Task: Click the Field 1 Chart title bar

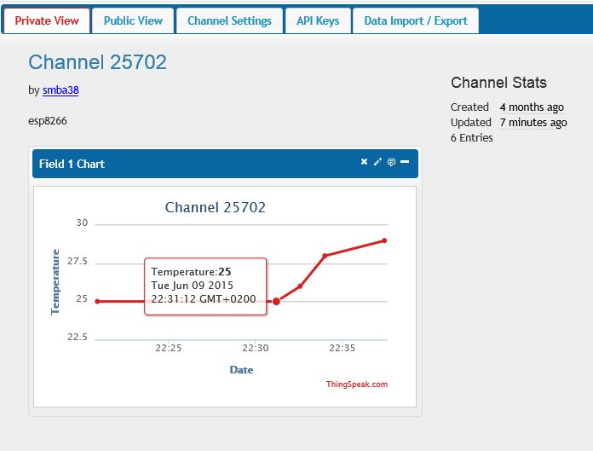Action: 196,164
